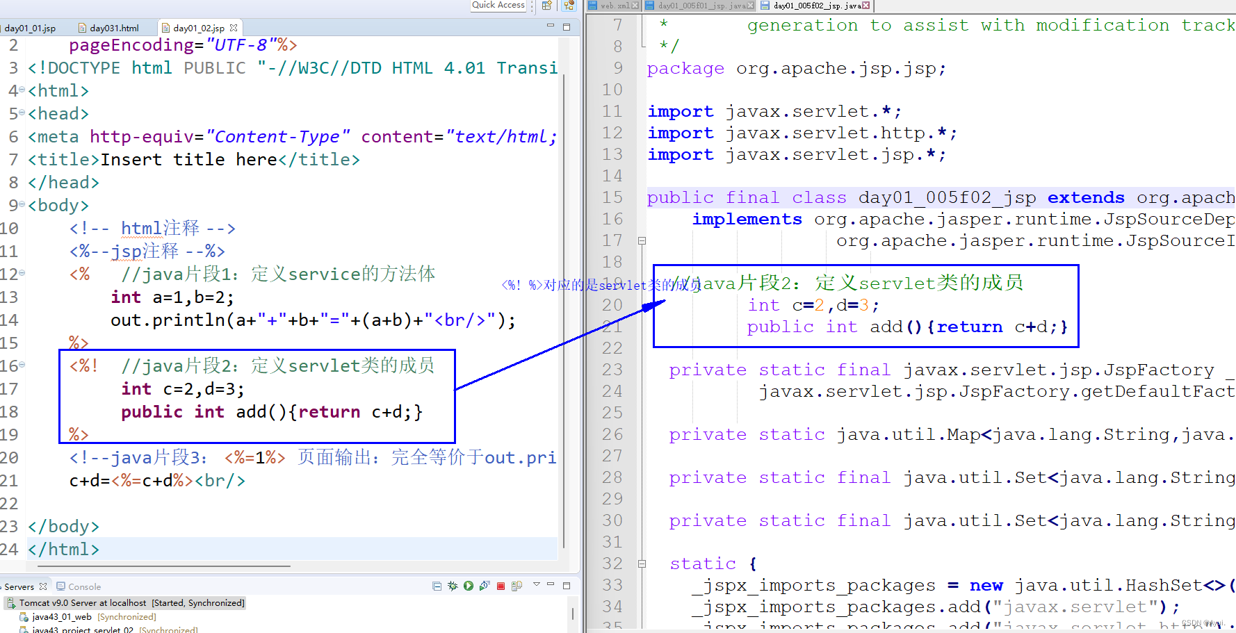Screen dimensions: 1236x633
Task: Collapse the head tag fold on line 5
Action: tap(22, 113)
